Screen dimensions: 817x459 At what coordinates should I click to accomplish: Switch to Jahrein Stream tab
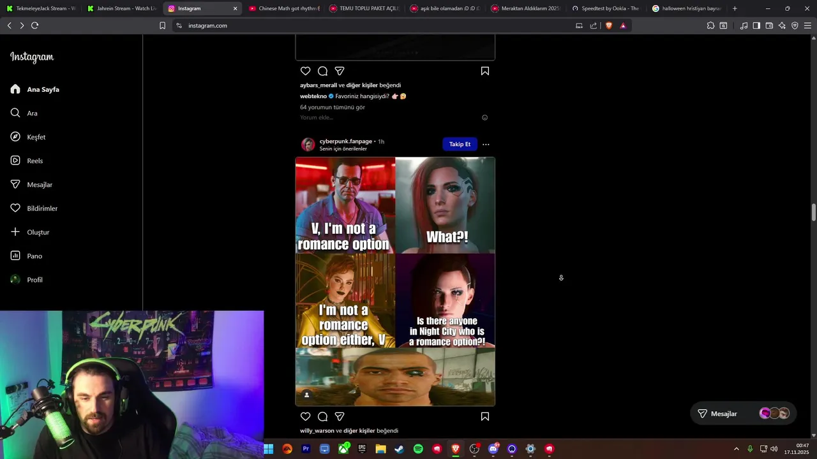(122, 8)
